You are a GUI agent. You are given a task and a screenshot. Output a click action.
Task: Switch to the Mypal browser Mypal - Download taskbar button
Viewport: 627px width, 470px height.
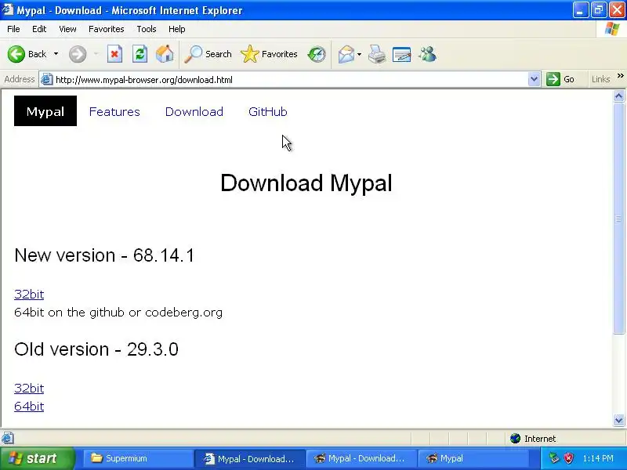pyautogui.click(x=361, y=458)
